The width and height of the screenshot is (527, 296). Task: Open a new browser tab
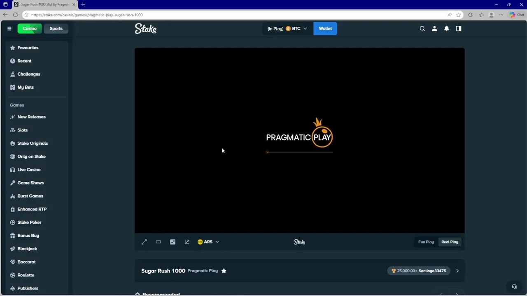pyautogui.click(x=83, y=5)
